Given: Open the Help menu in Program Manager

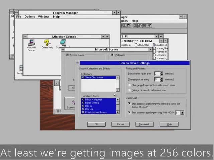Looking at the screenshot, I should (x=56, y=17).
